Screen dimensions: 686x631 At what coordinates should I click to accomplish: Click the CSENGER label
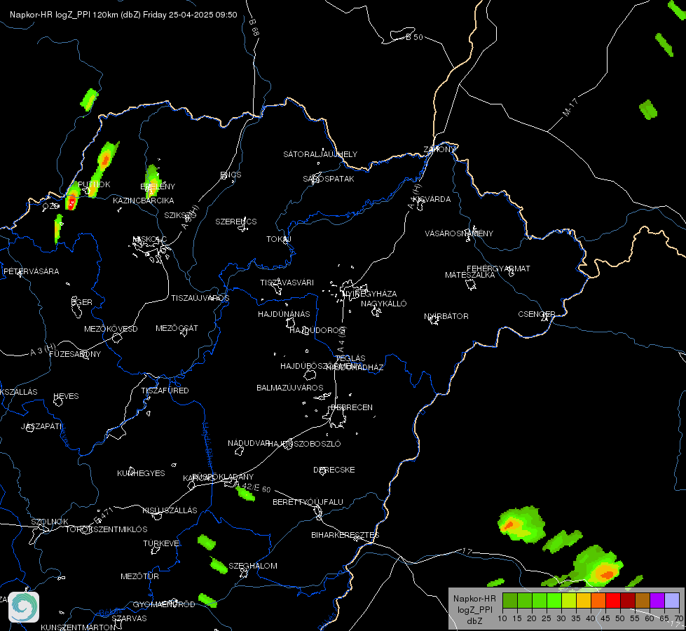click(537, 314)
